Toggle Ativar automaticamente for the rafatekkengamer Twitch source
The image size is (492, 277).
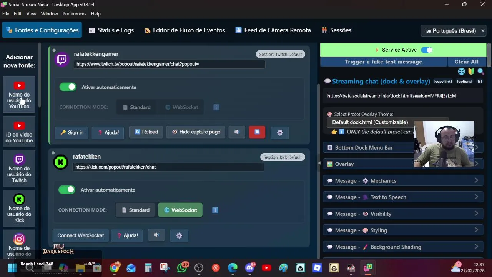click(x=68, y=87)
